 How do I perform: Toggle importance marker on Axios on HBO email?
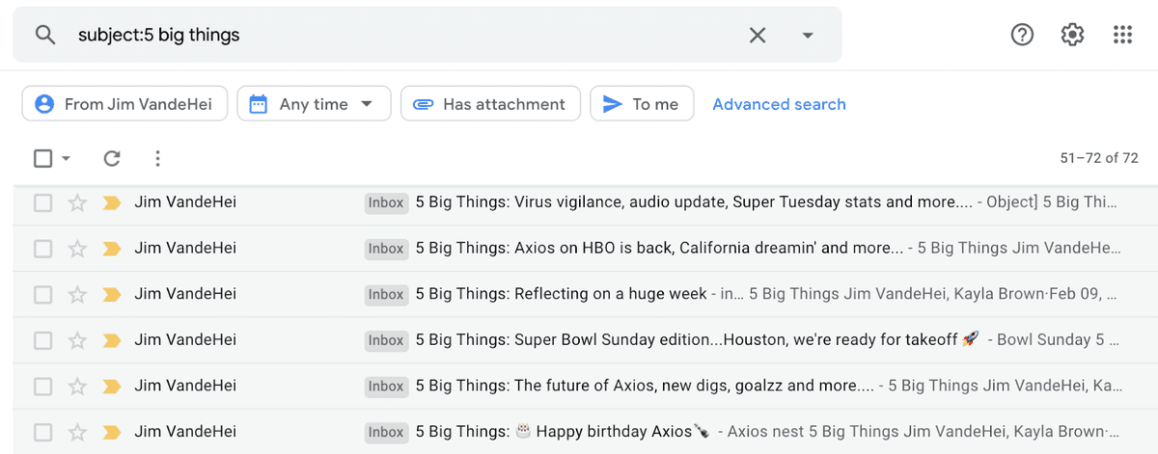(111, 249)
